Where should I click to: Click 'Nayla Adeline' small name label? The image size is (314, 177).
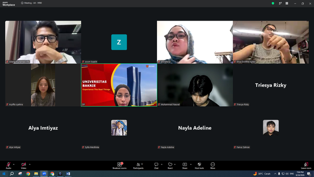pyautogui.click(x=166, y=147)
